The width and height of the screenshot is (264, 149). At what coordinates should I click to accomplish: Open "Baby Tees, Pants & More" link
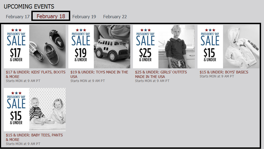tap(34, 137)
